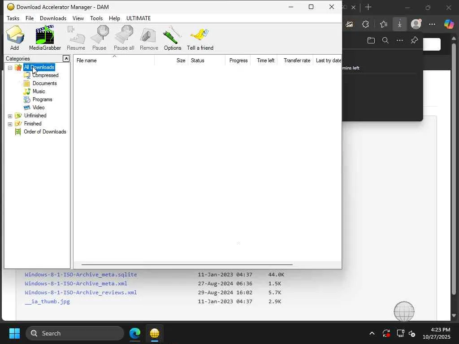Open __ia_thumb.jpg link in browser
The image size is (459, 344).
47,301
